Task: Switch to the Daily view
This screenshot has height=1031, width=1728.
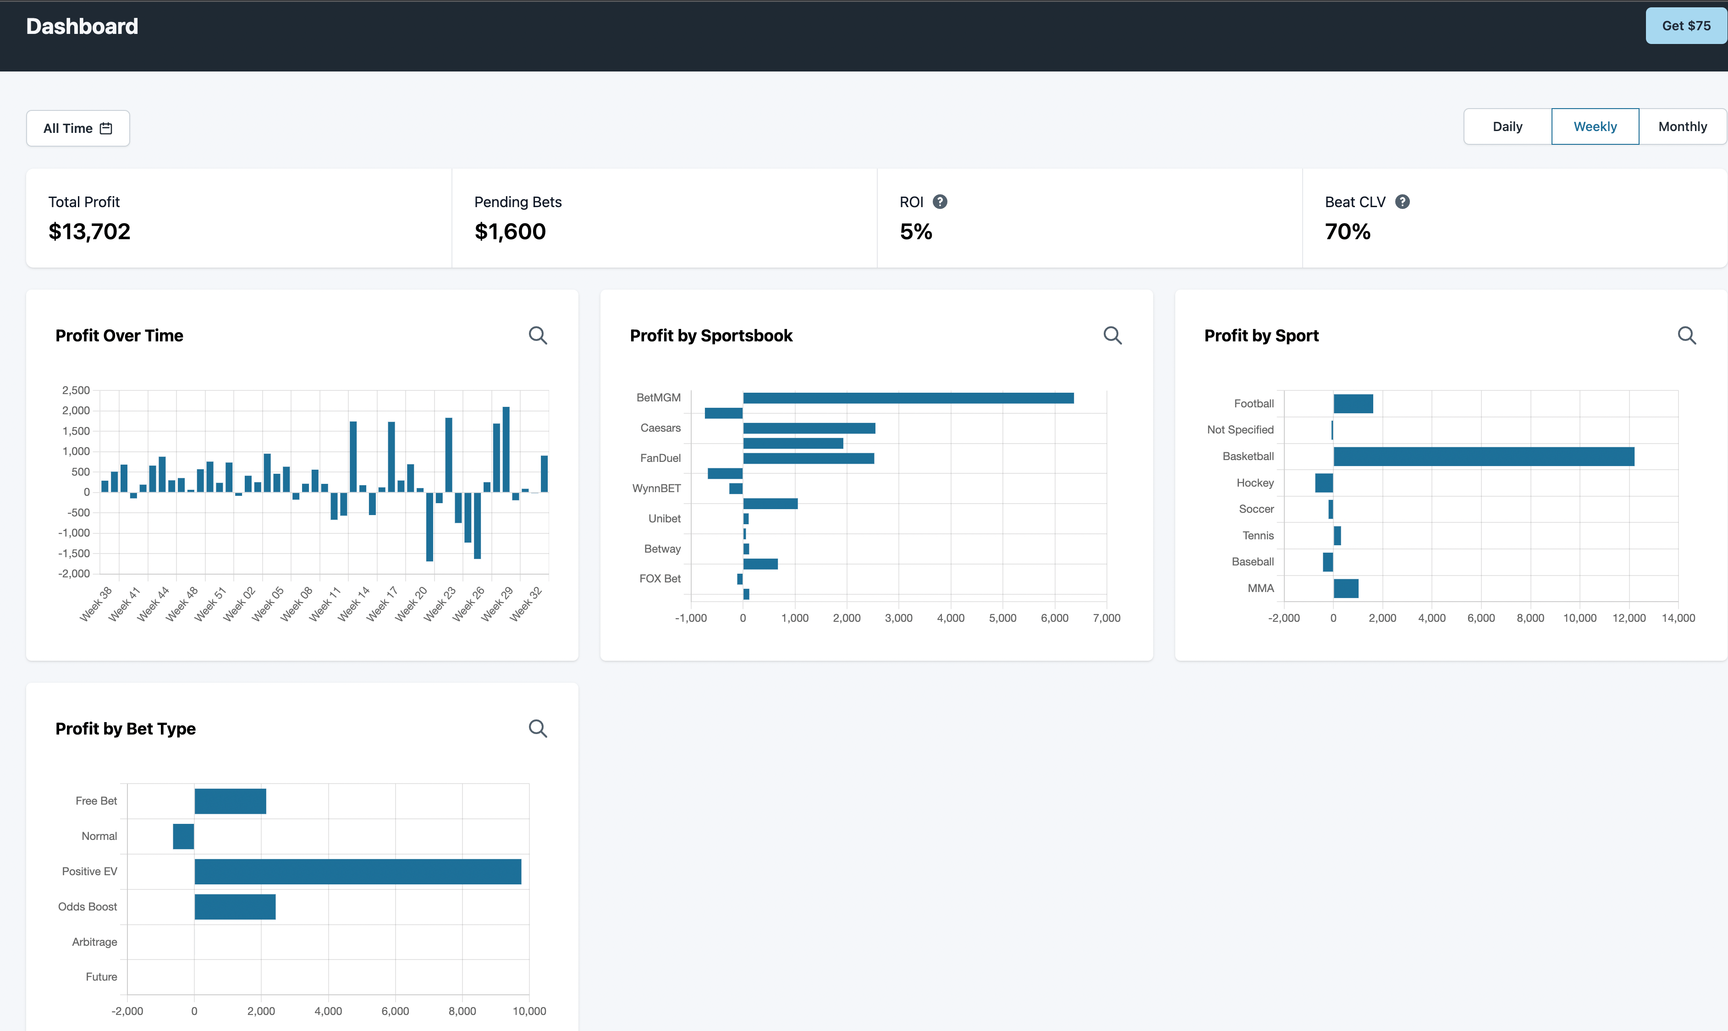Action: [1507, 126]
